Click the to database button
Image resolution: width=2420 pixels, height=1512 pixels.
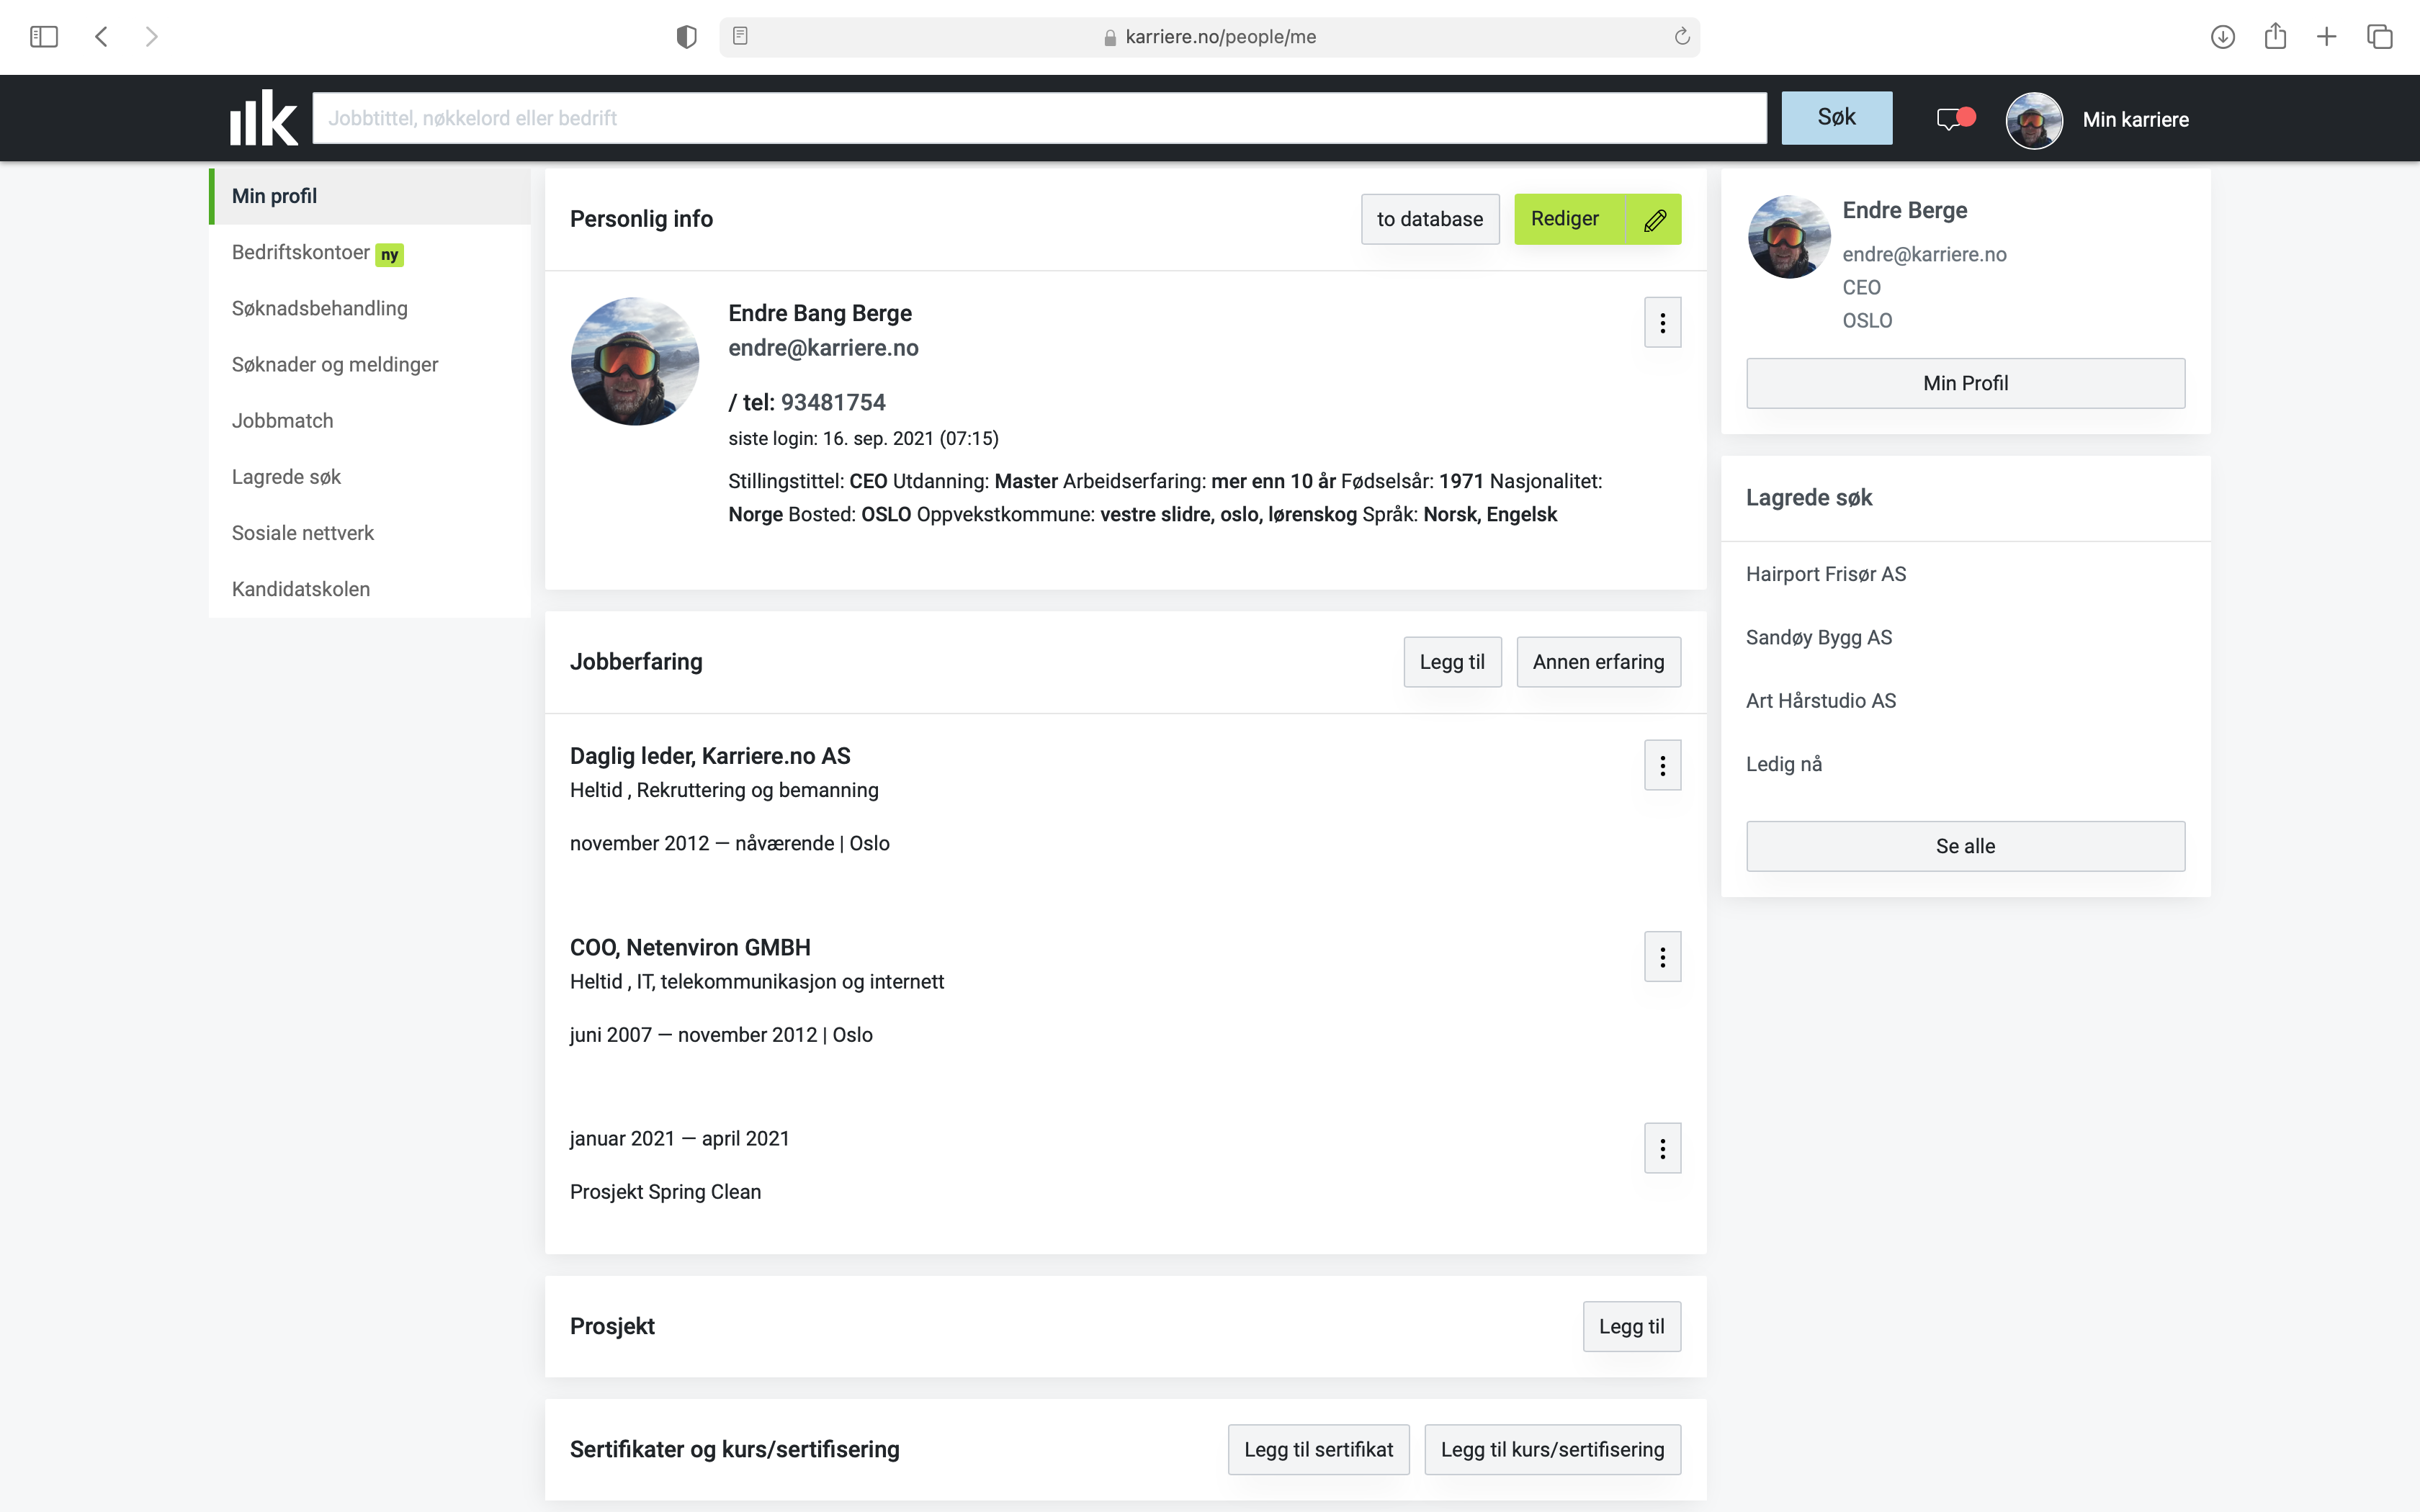tap(1429, 219)
